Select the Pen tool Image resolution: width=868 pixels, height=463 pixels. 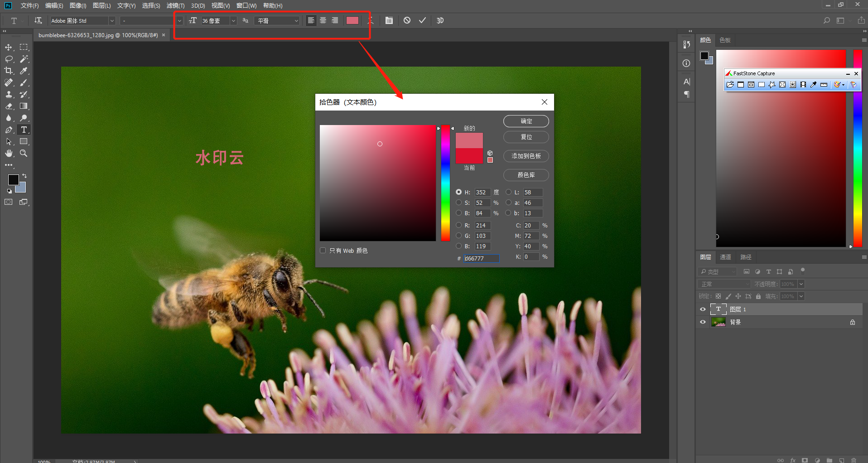pyautogui.click(x=9, y=130)
